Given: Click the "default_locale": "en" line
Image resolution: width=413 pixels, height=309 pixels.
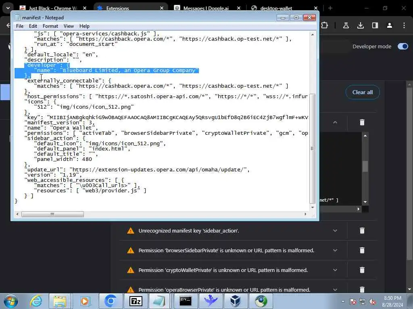Looking at the screenshot, I should (61, 55).
